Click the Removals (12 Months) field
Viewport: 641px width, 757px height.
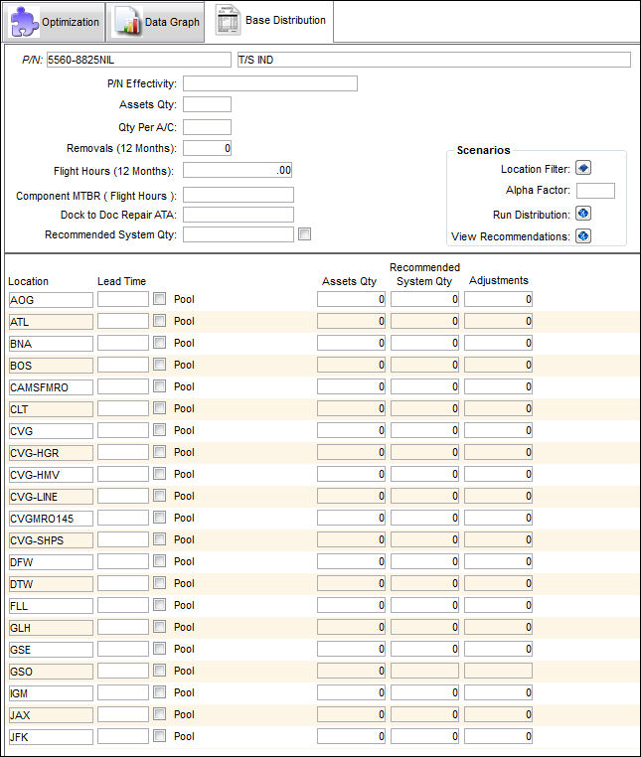point(207,148)
